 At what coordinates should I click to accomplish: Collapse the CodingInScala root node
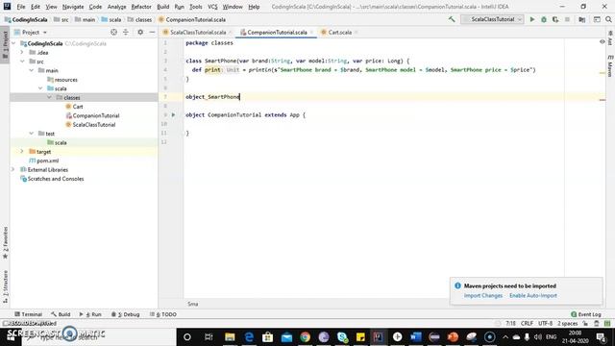click(x=13, y=43)
